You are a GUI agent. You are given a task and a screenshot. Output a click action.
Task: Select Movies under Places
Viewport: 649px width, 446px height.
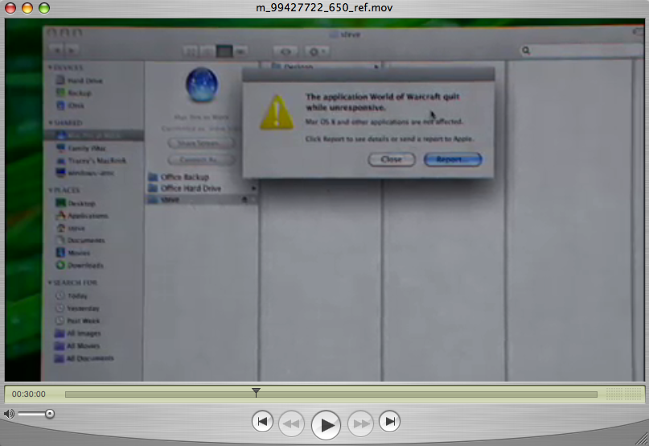click(x=73, y=253)
